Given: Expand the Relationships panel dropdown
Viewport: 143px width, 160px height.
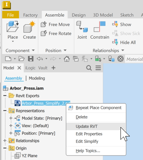Looking at the screenshot, I should (x=123, y=50).
